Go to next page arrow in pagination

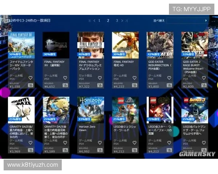coord(122,21)
